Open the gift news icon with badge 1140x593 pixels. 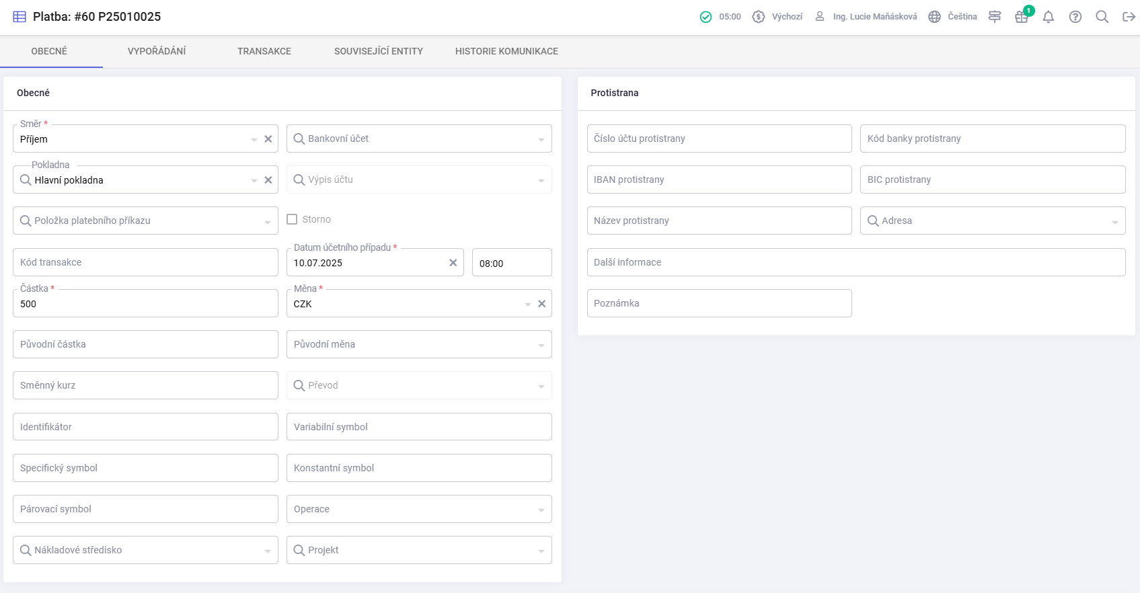1022,17
